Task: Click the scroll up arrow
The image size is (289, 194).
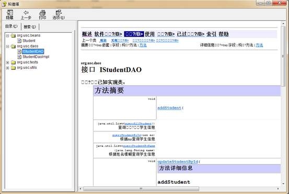Action: point(283,23)
